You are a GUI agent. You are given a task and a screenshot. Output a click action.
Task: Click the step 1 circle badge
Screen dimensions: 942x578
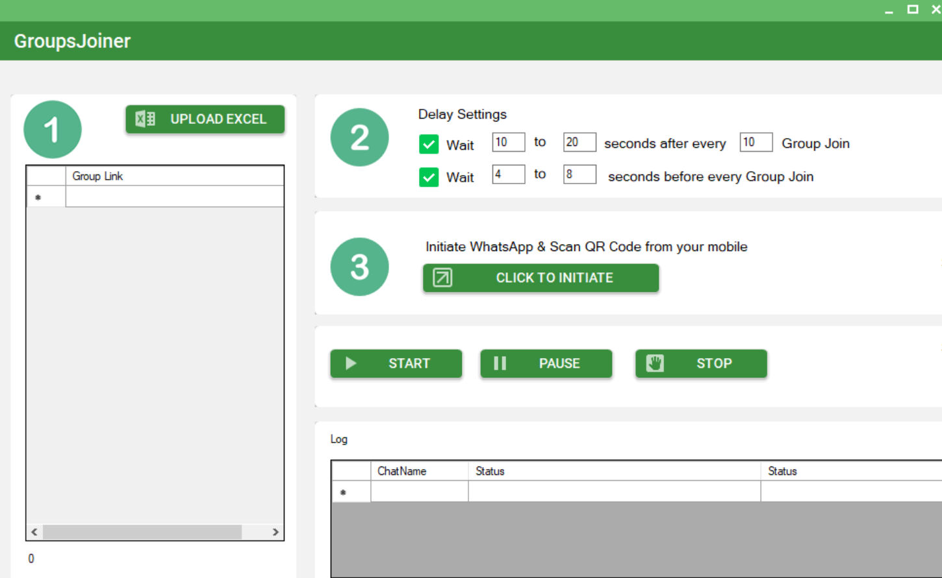click(x=53, y=130)
